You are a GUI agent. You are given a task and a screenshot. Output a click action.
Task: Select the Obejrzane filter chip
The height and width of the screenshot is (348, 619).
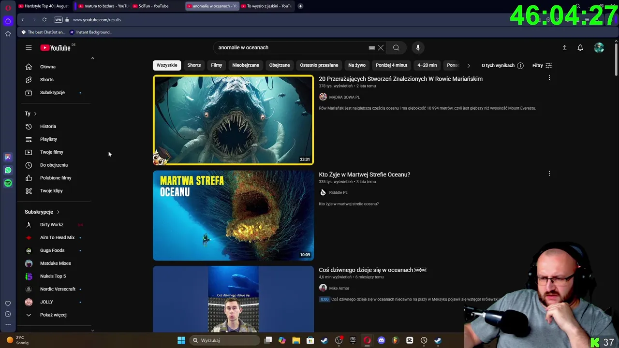[280, 65]
